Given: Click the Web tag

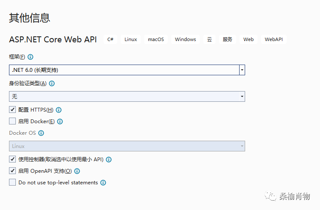Looking at the screenshot, I should click(x=249, y=39).
